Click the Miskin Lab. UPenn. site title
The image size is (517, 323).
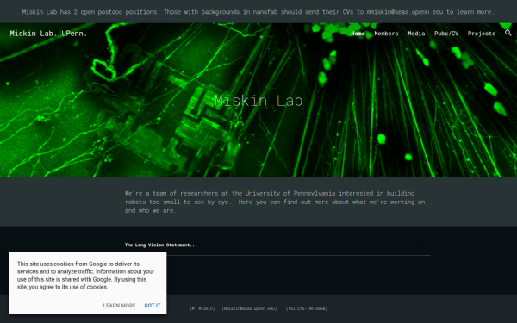click(x=48, y=34)
